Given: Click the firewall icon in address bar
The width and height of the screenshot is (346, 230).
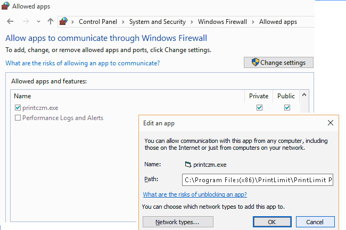Looking at the screenshot, I should point(63,21).
